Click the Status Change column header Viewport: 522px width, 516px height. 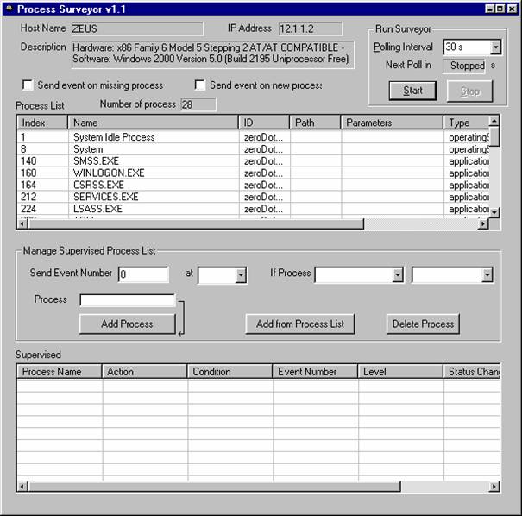pos(472,372)
